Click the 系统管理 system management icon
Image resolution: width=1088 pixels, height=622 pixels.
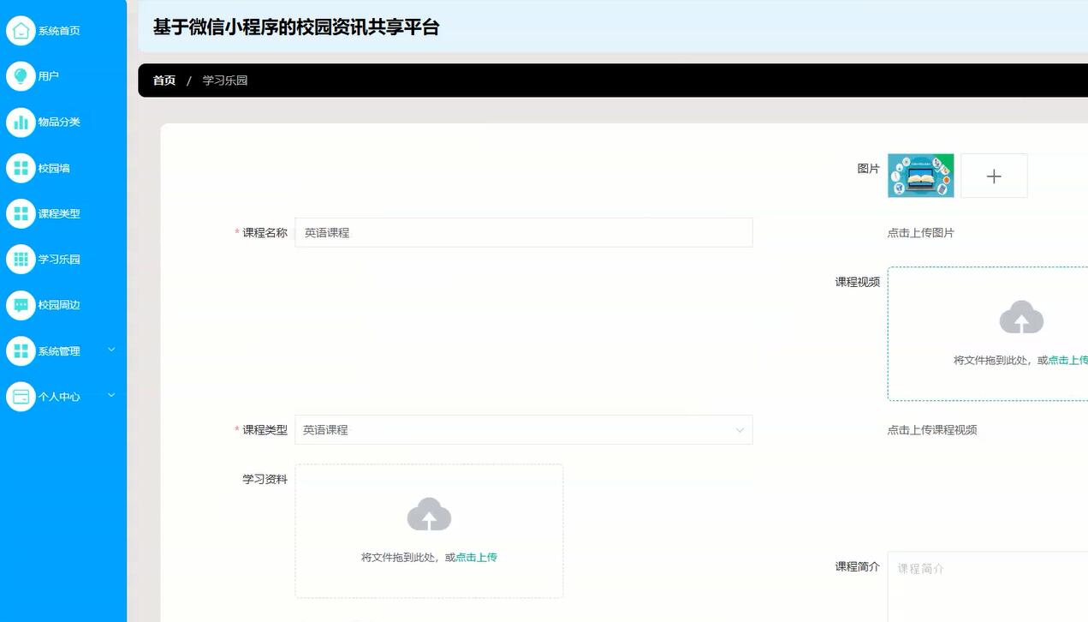21,350
